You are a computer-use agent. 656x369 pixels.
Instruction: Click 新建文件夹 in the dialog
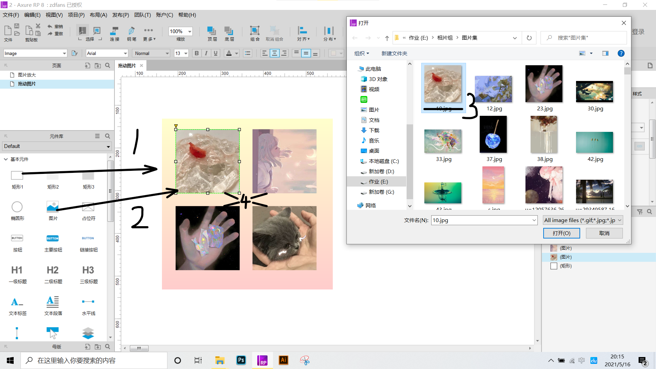(x=394, y=54)
